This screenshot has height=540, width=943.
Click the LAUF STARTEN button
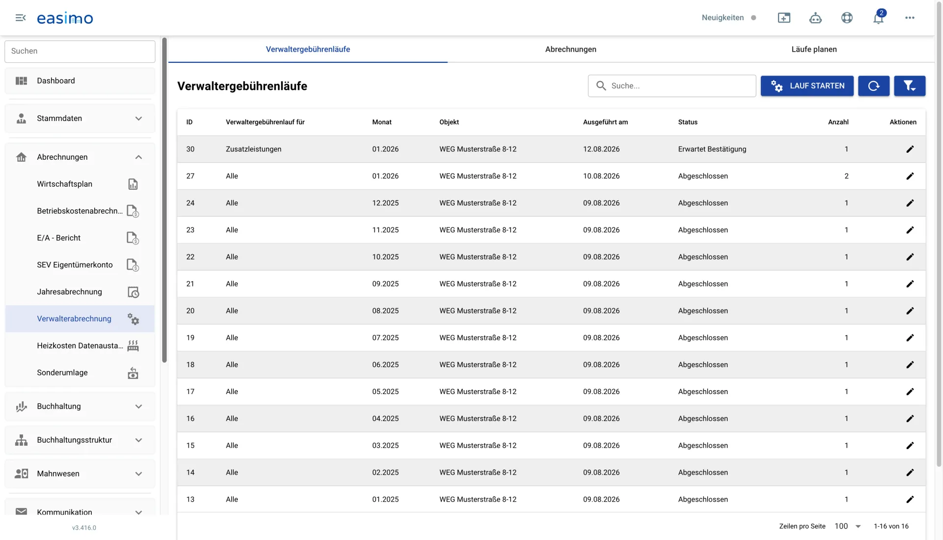tap(807, 86)
